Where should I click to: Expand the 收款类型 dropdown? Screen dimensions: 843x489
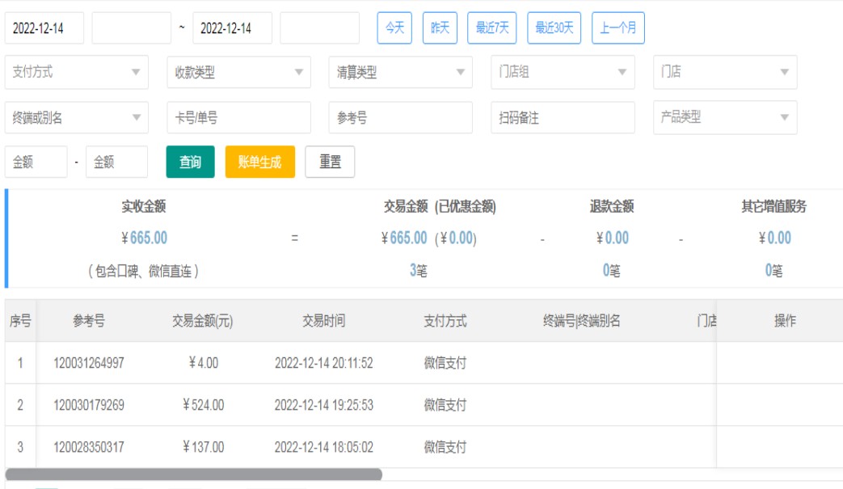tap(238, 72)
